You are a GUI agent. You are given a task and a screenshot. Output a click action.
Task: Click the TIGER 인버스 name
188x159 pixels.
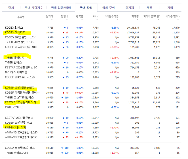tap(13, 63)
